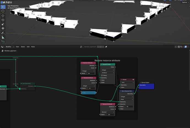The width and height of the screenshot is (190, 128).
Task: Collapse the Store Named Attribute node
Action: pyautogui.click(x=121, y=91)
